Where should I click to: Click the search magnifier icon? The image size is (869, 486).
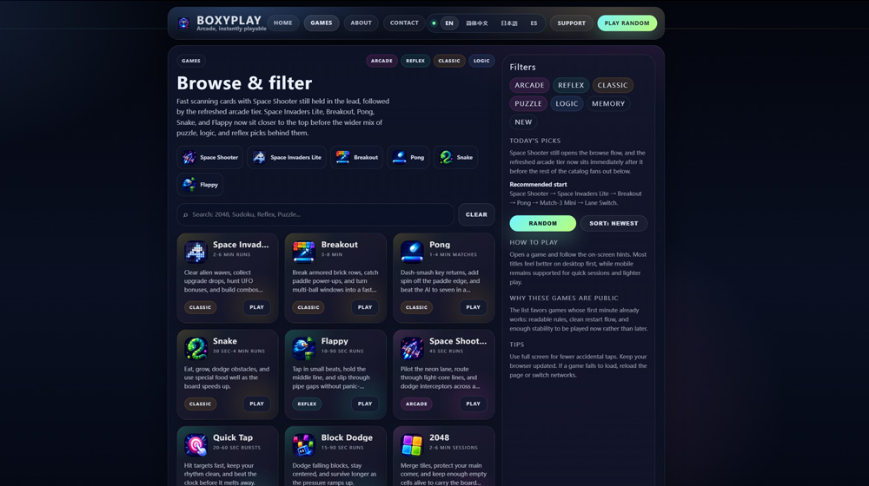point(186,214)
